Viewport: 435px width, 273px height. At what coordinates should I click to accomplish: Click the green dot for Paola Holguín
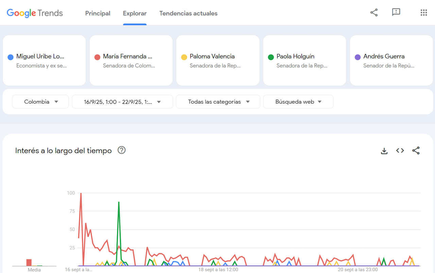coord(271,57)
